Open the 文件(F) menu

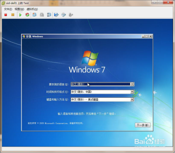tap(8, 9)
